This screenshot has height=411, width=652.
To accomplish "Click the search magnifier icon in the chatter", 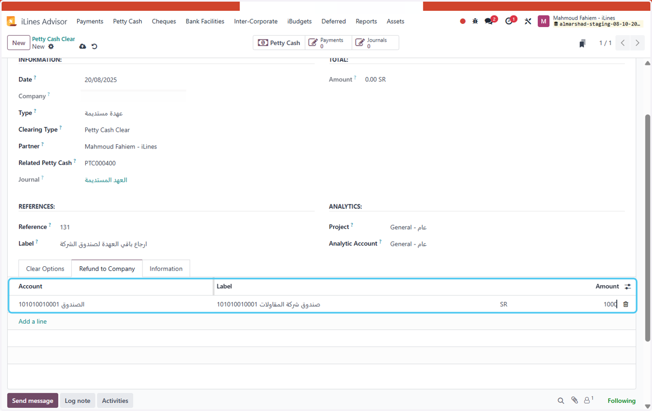I will [561, 401].
